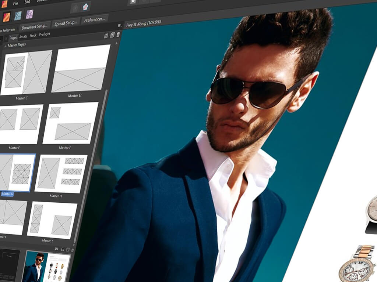This screenshot has height=282, width=377.
Task: Click the bookmark-style icon above the page thumbnails
Action: pos(56,249)
